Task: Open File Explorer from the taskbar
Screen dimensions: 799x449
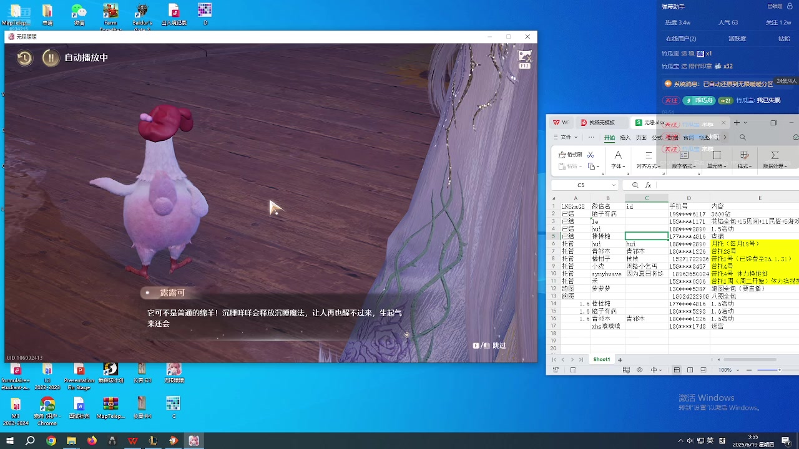Action: 71,441
